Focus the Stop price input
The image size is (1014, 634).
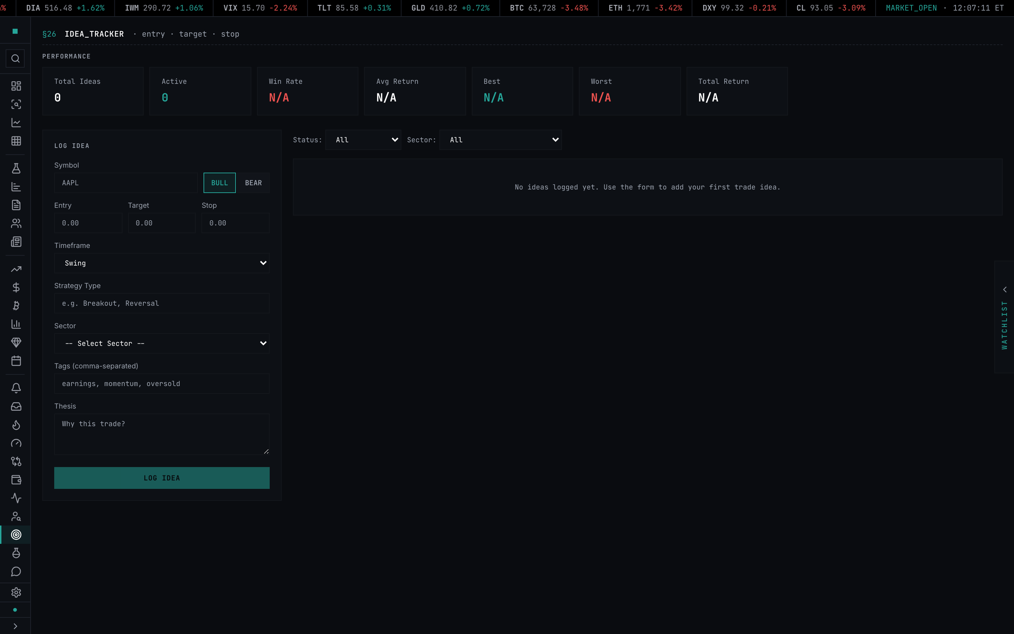tap(236, 223)
